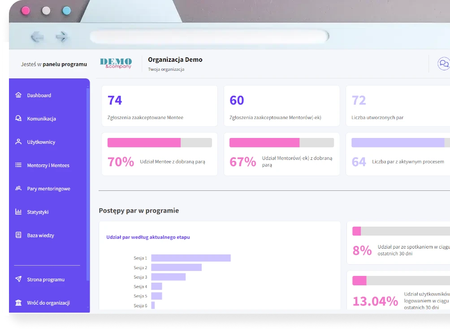The width and height of the screenshot is (450, 331).
Task: Click the Baza wiedzy document icon
Action: tap(18, 235)
